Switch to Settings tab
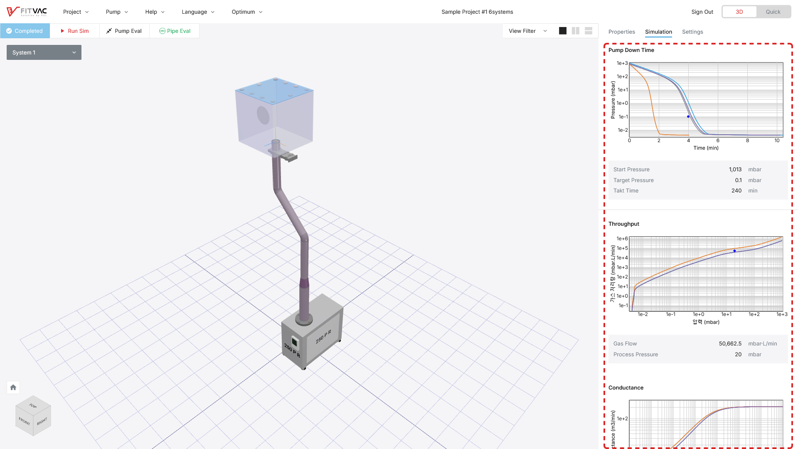Viewport: 798px width, 449px height. (x=692, y=32)
